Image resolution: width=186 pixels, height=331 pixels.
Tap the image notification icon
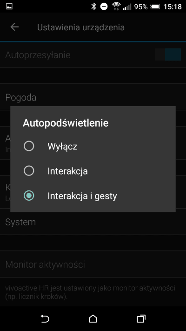tap(9, 7)
